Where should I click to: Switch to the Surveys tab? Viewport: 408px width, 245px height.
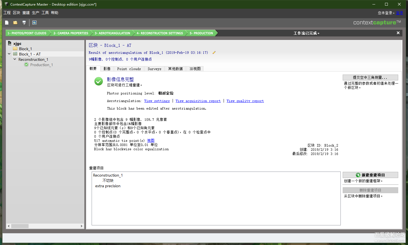pos(154,69)
